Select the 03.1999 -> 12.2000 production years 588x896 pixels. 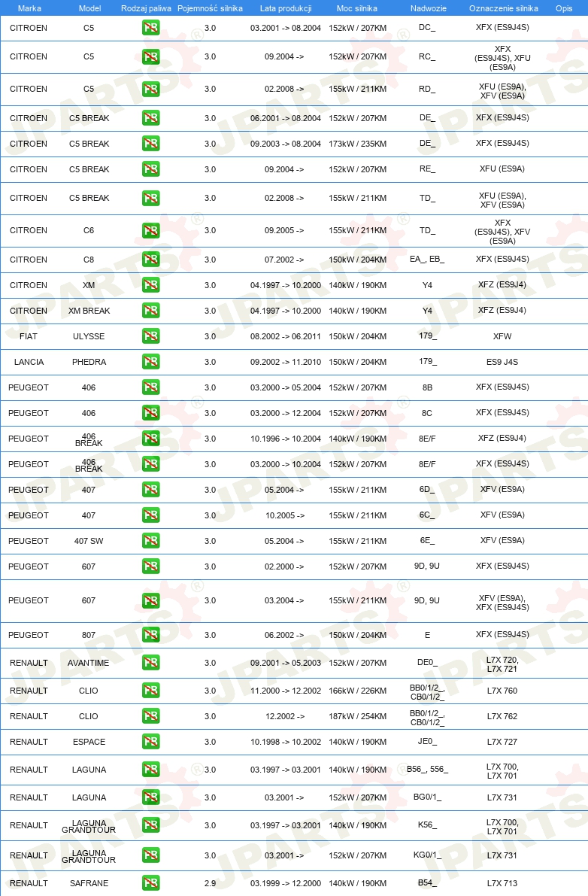pyautogui.click(x=286, y=883)
